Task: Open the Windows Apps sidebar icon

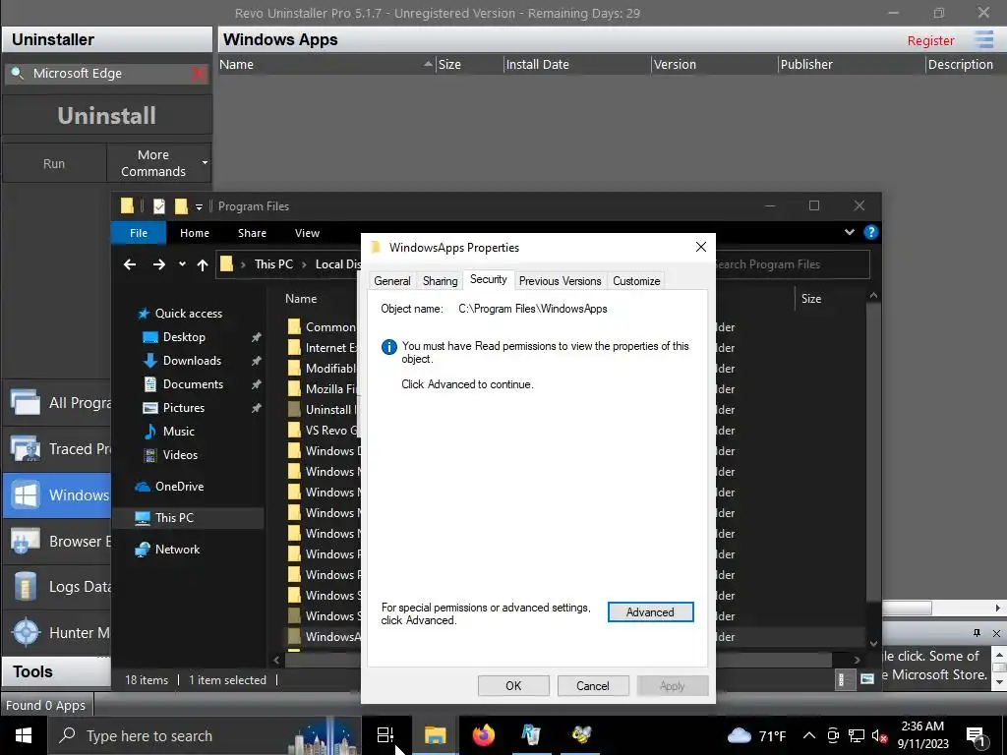Action: click(x=25, y=495)
